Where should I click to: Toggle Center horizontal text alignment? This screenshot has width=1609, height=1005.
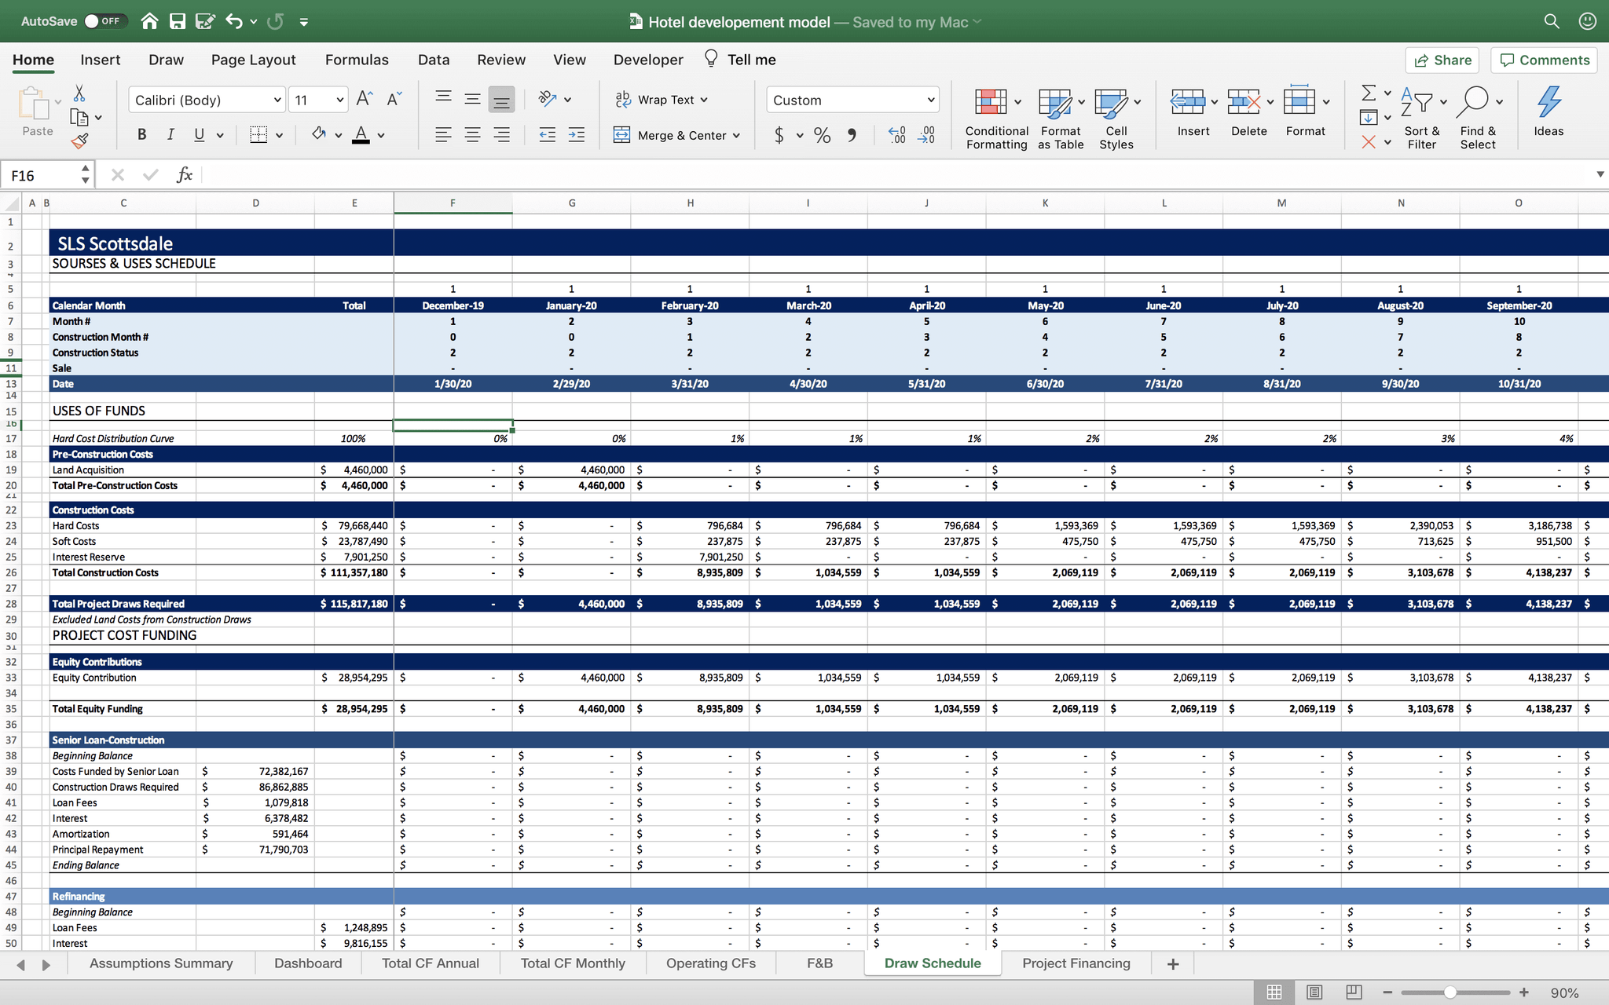[x=472, y=135]
